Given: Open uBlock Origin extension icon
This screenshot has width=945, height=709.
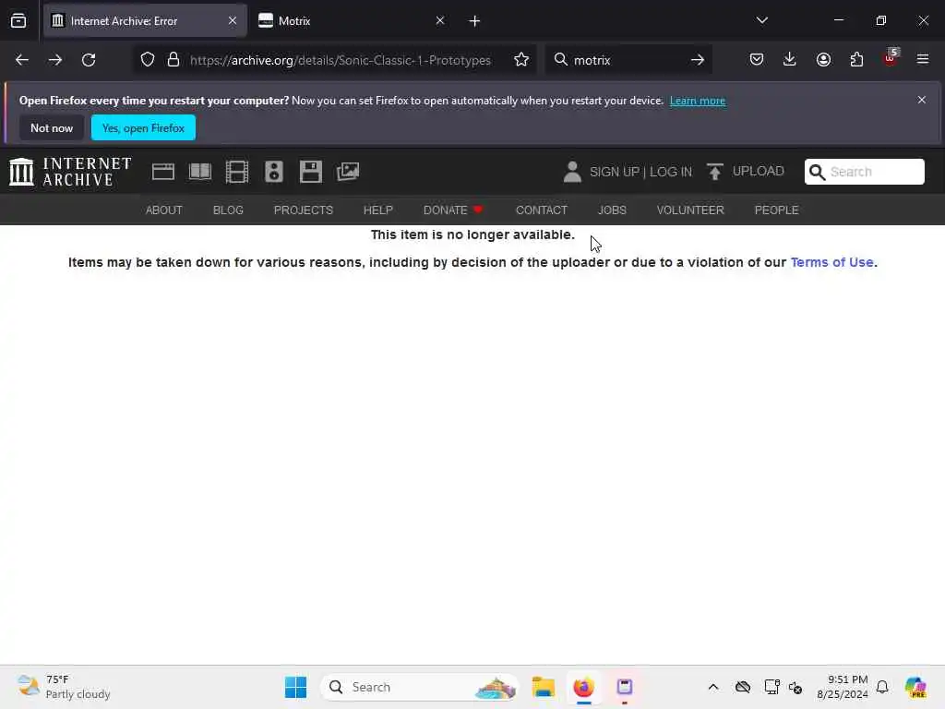Looking at the screenshot, I should [891, 58].
